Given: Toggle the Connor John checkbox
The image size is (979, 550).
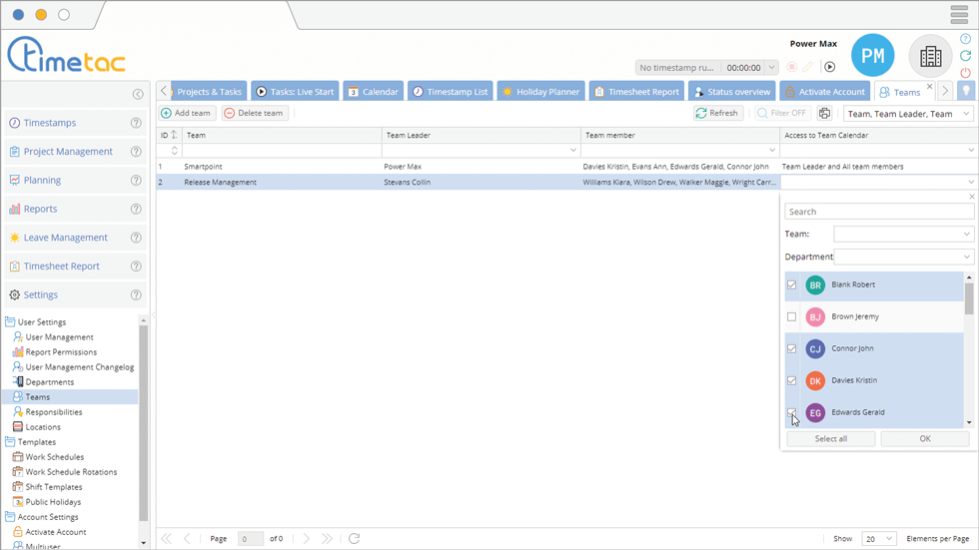Looking at the screenshot, I should click(x=792, y=349).
